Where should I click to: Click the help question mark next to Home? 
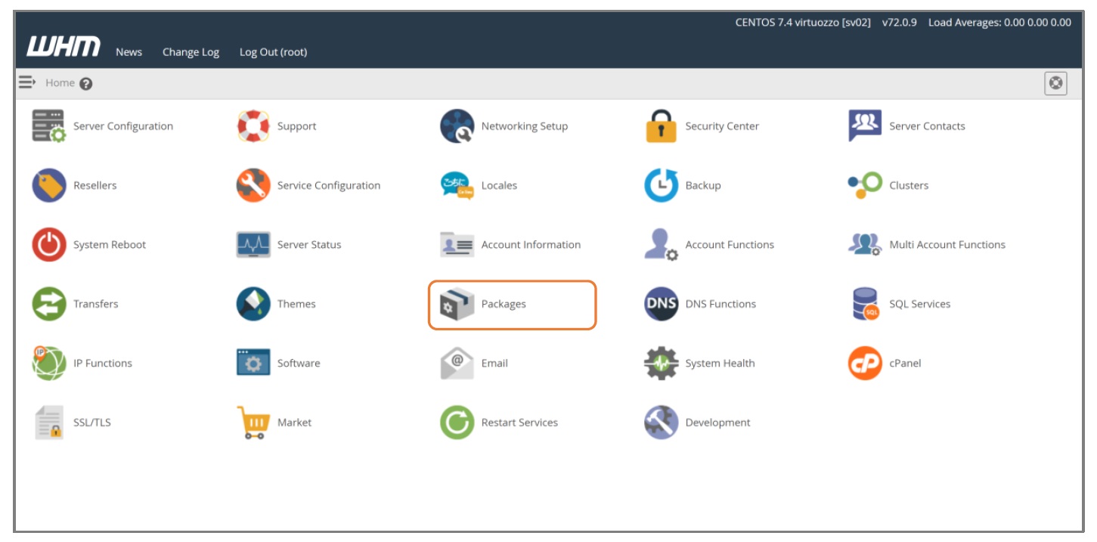click(85, 84)
